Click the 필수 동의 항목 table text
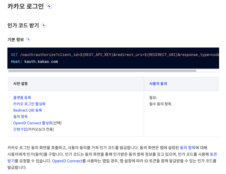Image resolution: width=226 pixels, height=174 pixels. coord(160,104)
